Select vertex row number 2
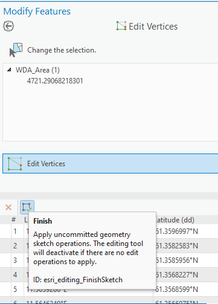The image size is (218, 304). tap(15, 246)
